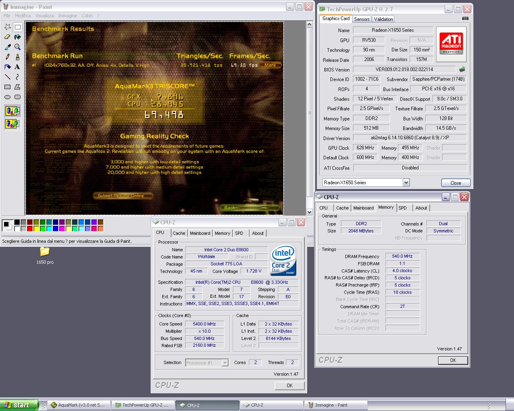Click the DRAM Frequency 540.0 MHz value
The width and height of the screenshot is (514, 411).
point(402,256)
